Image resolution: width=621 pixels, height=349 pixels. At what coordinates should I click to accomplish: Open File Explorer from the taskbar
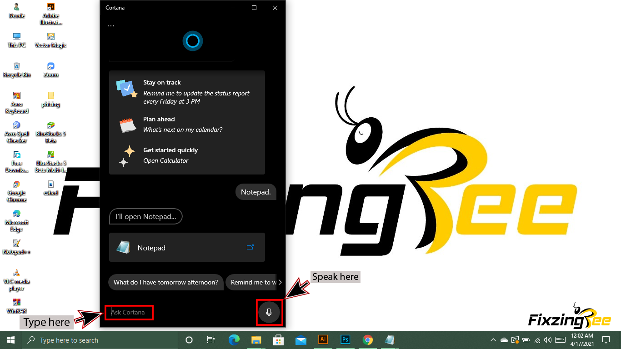(x=256, y=340)
